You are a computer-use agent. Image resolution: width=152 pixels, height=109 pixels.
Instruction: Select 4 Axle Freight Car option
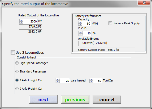pyautogui.click(x=17, y=80)
